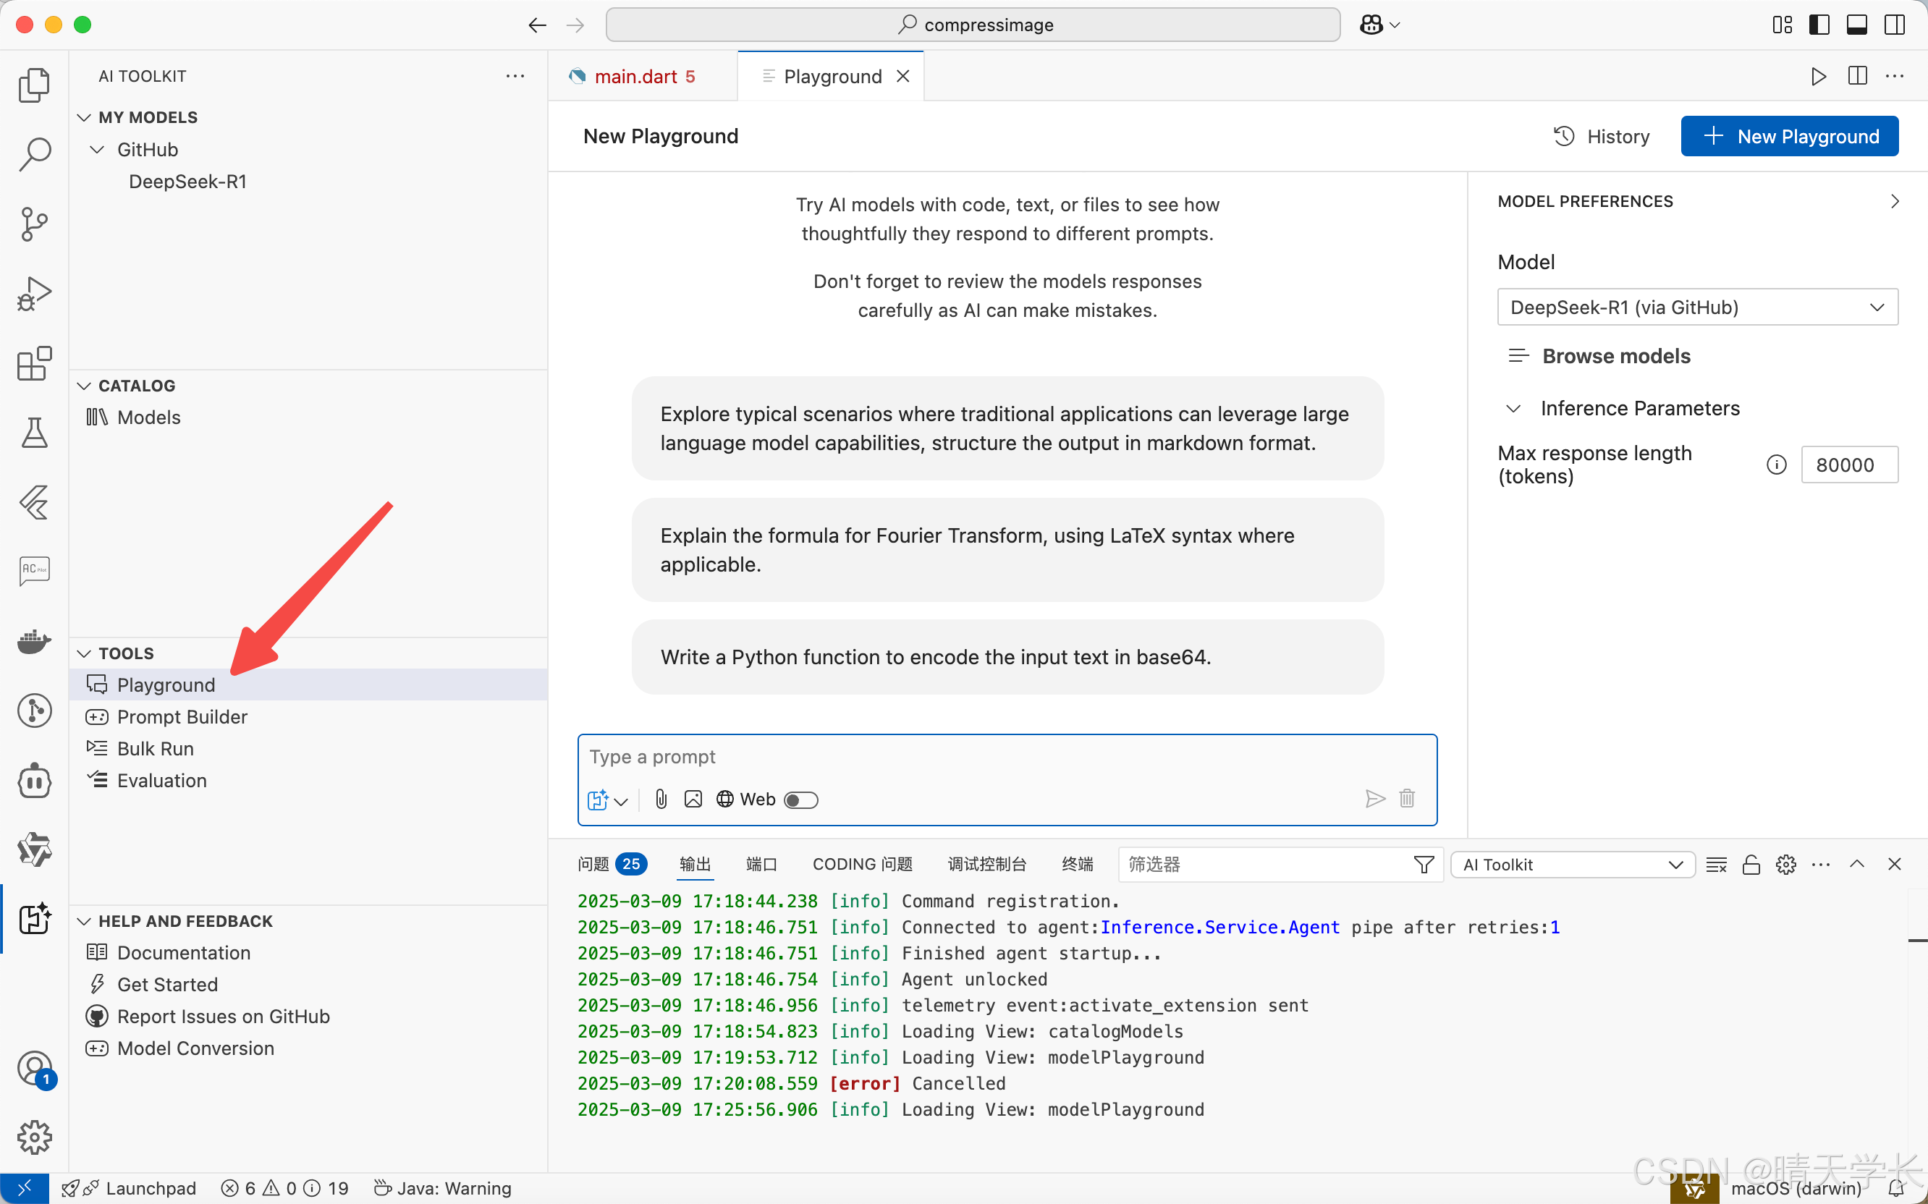Click the run play icon in editor toolbar
Image resolution: width=1928 pixels, height=1204 pixels.
pyautogui.click(x=1818, y=77)
